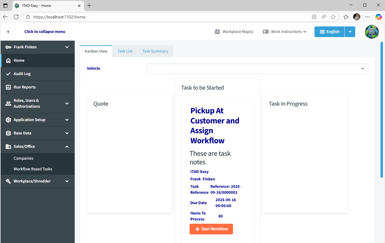Open the Workplace Map(s) link
The width and height of the screenshot is (385, 243).
pos(234,32)
